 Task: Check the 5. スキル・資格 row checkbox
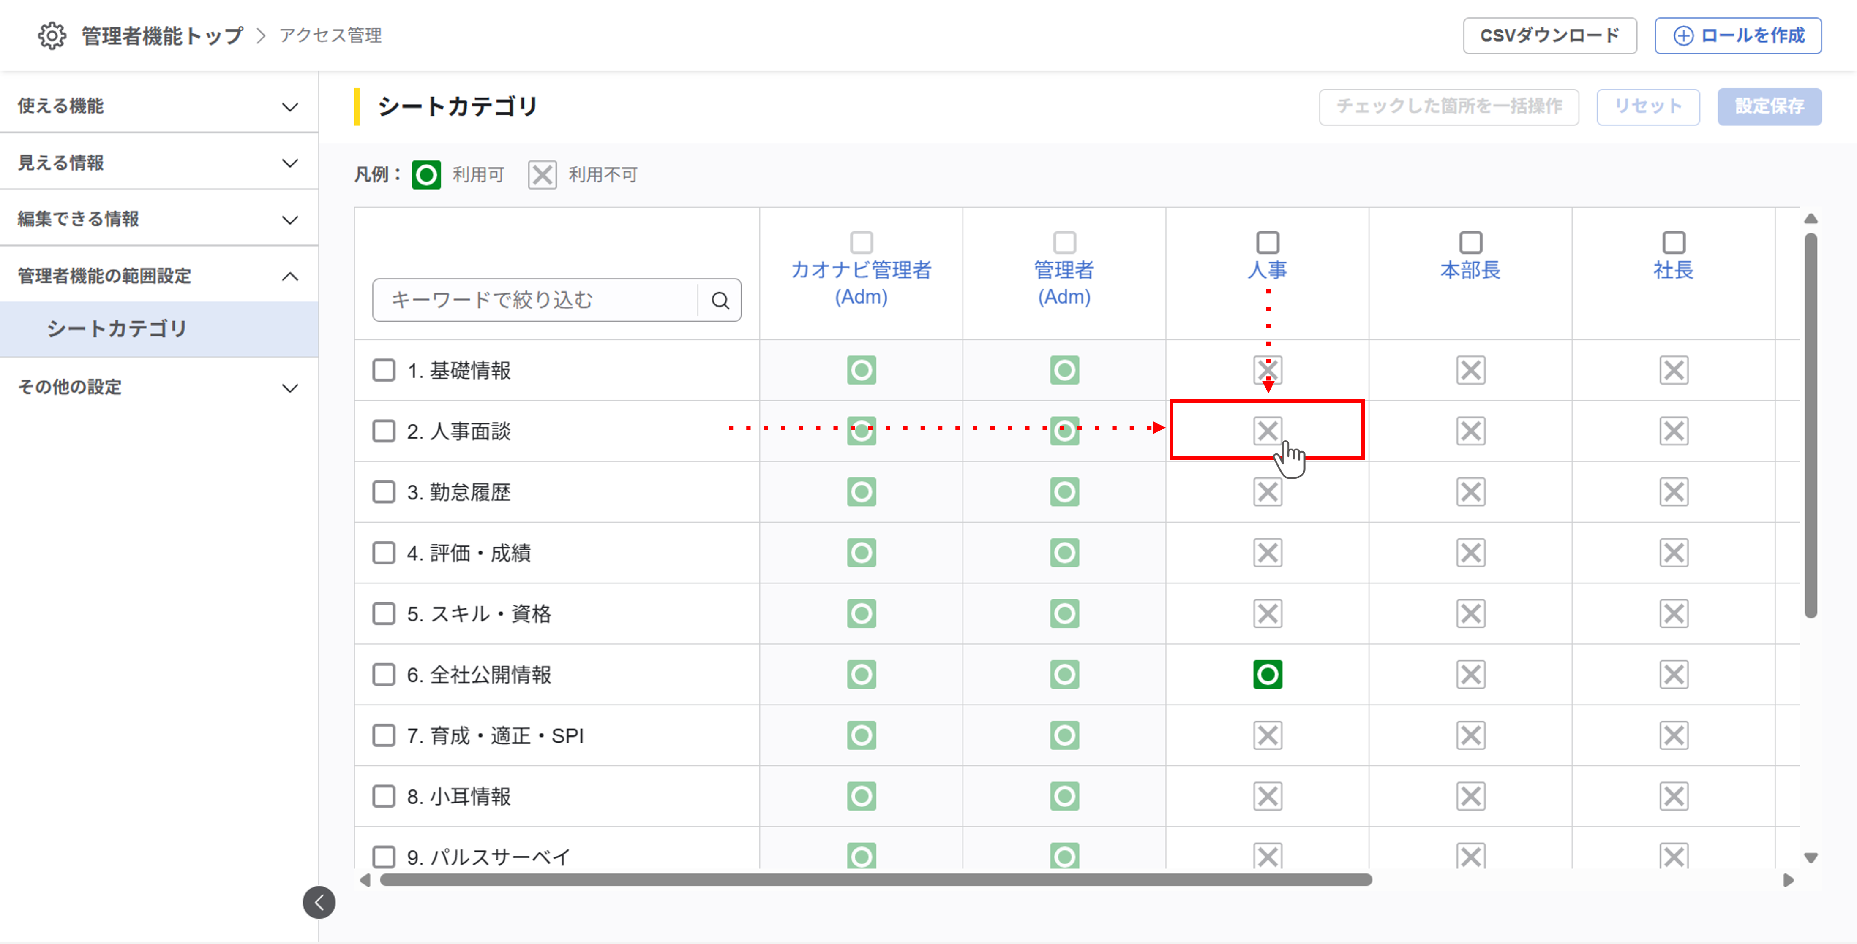click(384, 613)
